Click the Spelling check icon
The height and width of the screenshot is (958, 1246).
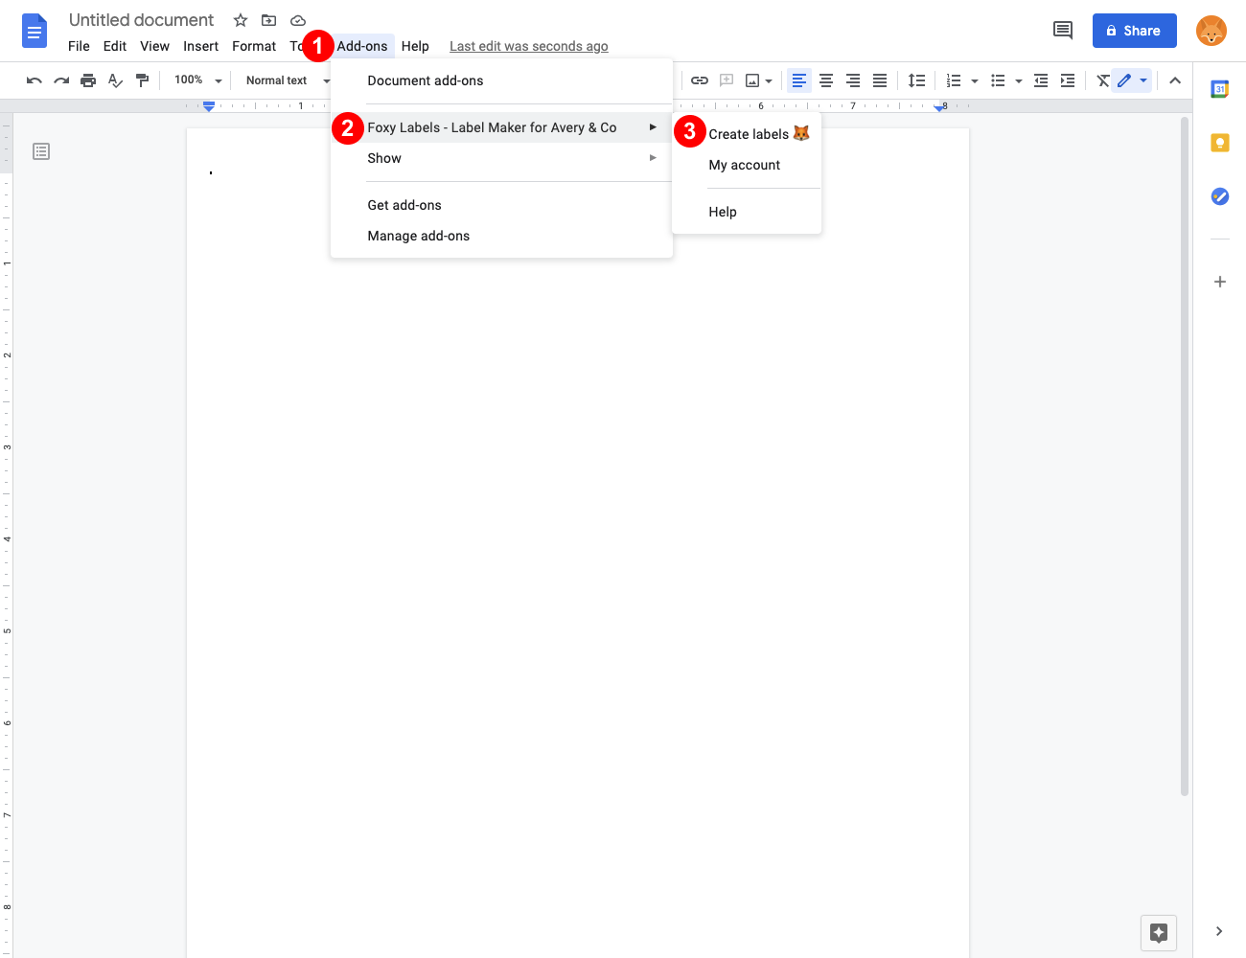click(x=115, y=80)
